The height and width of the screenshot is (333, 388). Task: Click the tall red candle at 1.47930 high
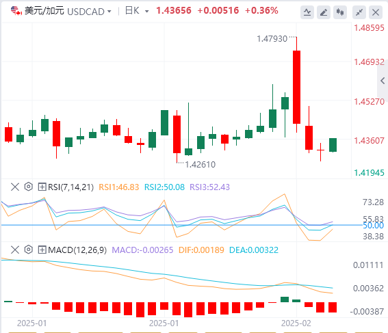point(296,87)
